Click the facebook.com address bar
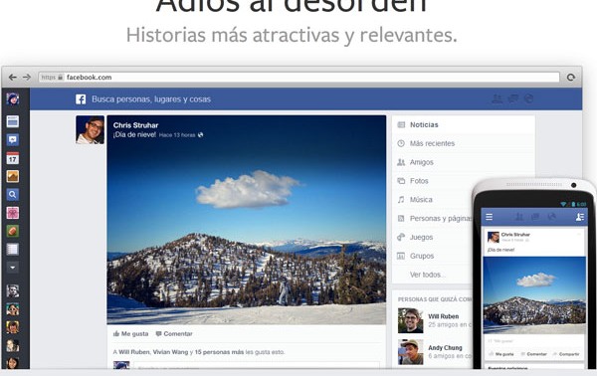Image resolution: width=597 pixels, height=376 pixels. coord(298,78)
